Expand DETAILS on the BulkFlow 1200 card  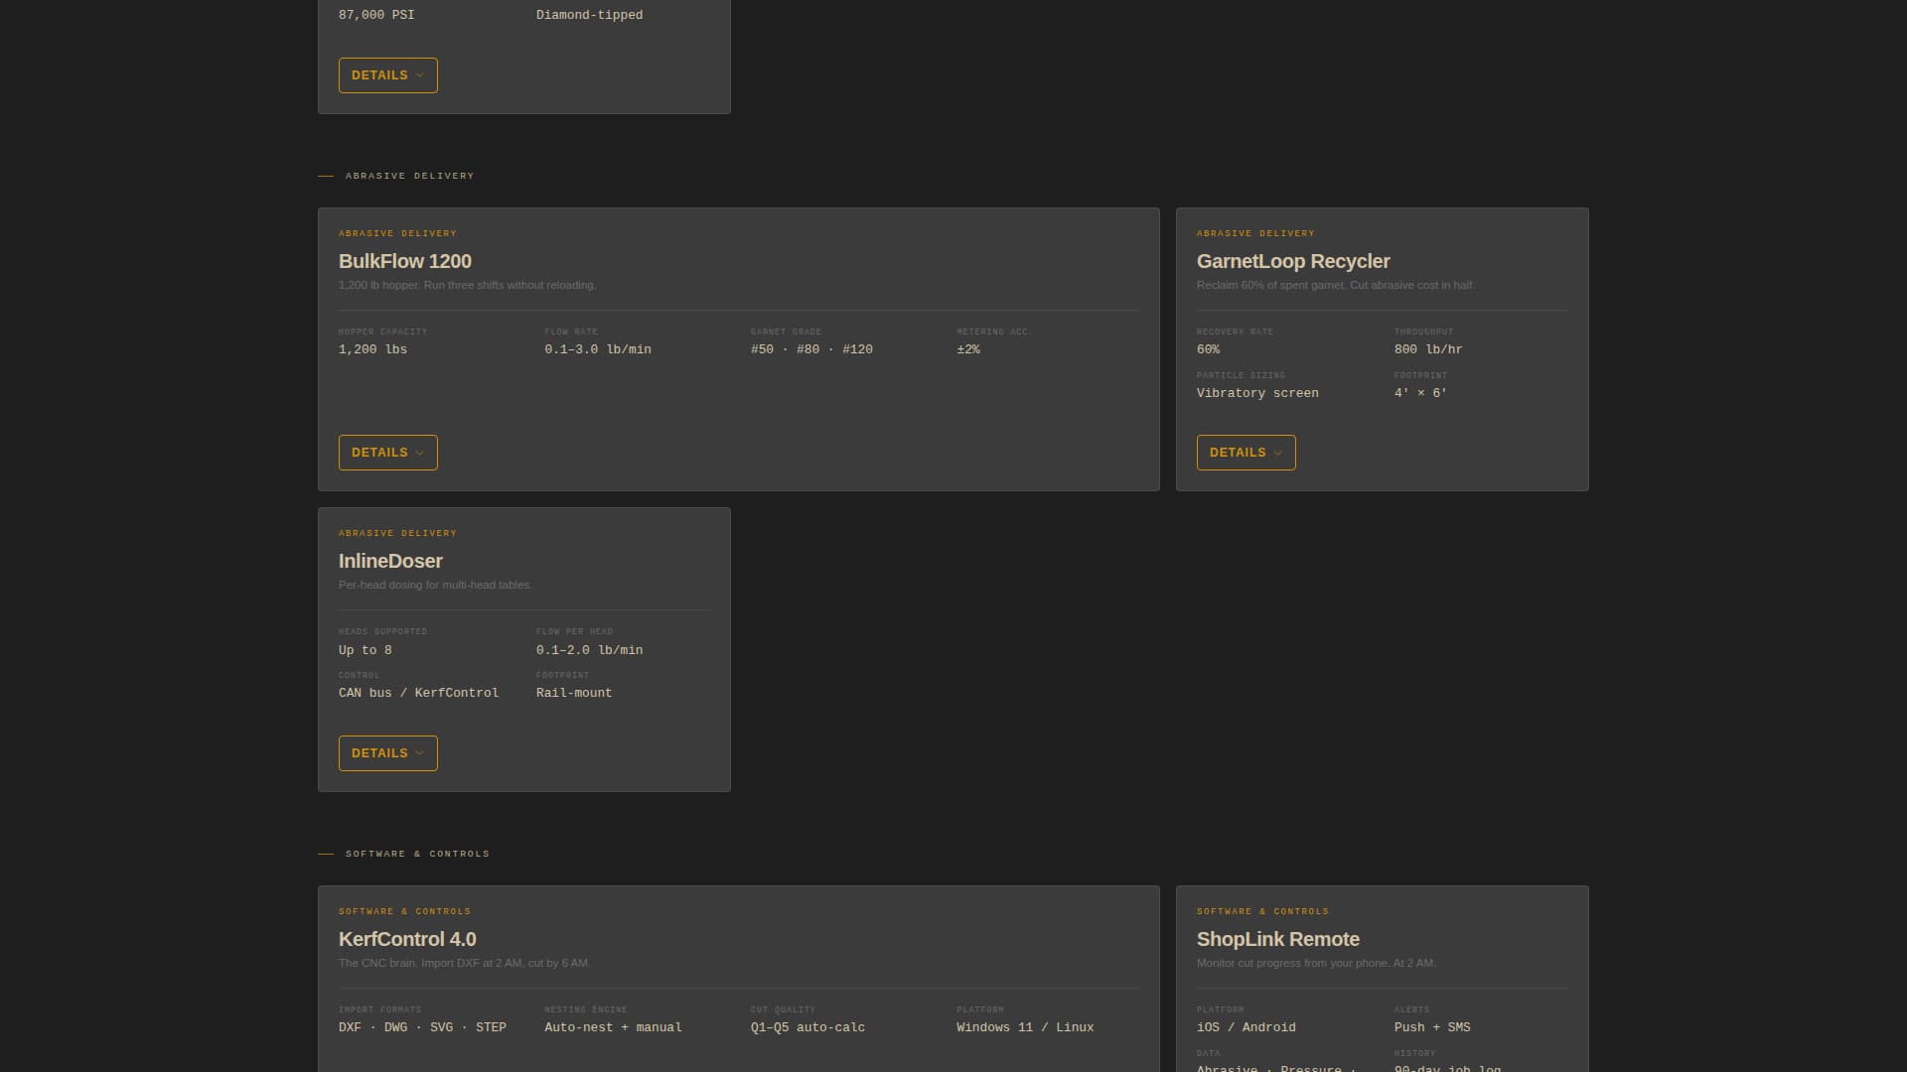click(387, 452)
